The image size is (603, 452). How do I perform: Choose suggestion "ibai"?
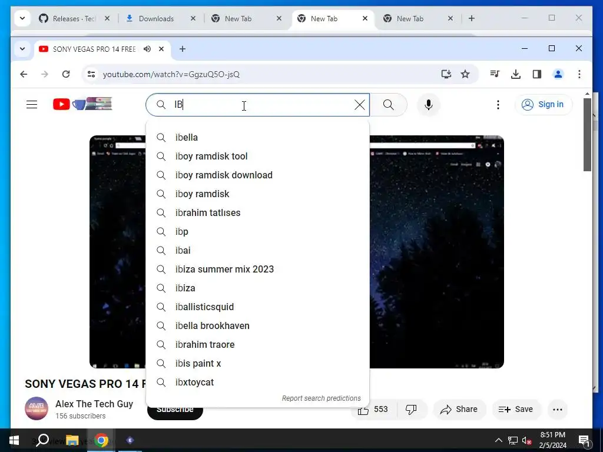pos(258,251)
